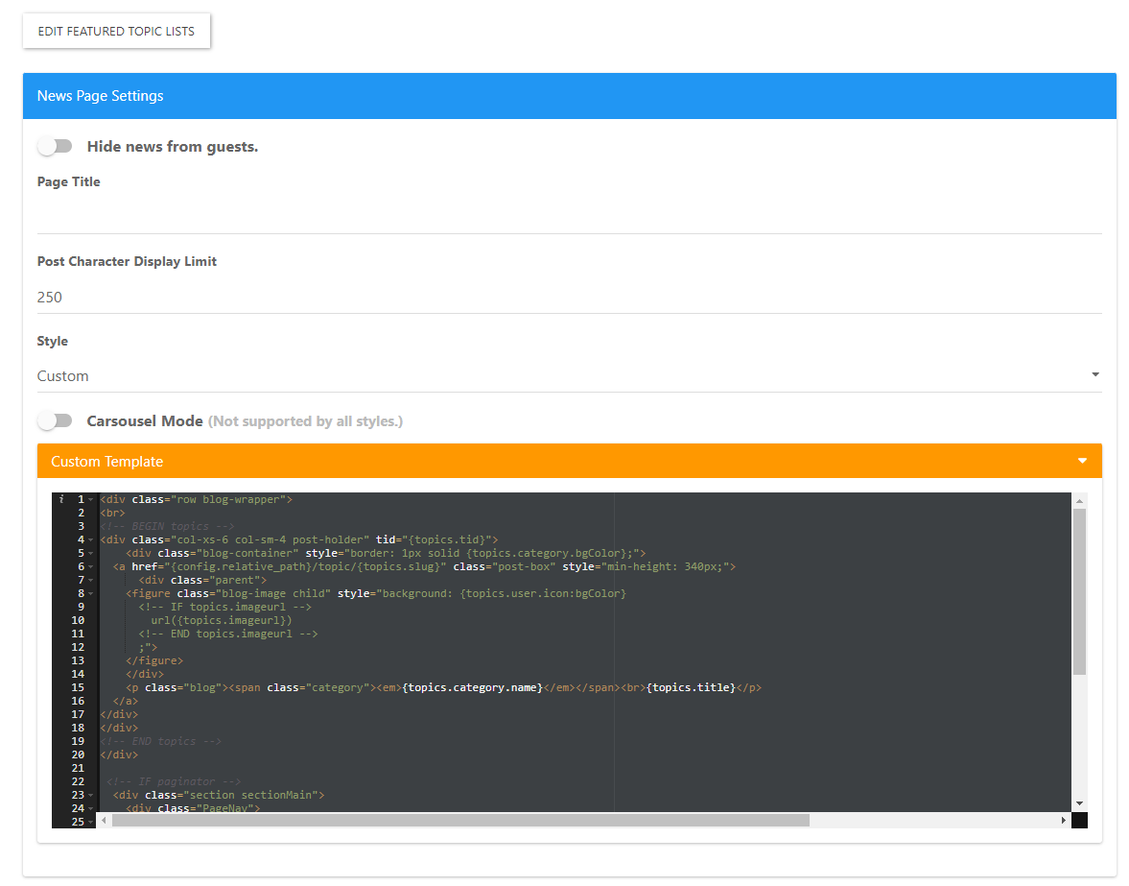Viewport: 1129px width, 886px height.
Task: Click the Custom Template panel title
Action: click(x=107, y=462)
